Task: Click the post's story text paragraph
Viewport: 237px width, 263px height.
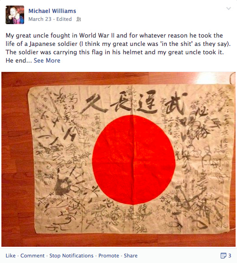Action: (x=118, y=48)
